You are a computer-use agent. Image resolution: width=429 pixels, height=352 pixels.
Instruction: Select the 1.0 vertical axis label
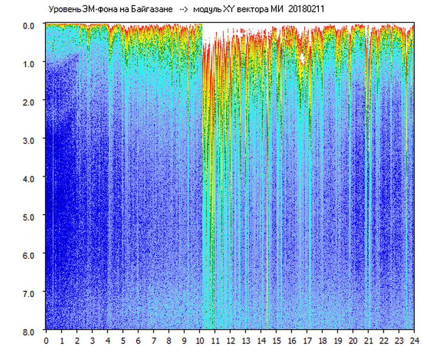(30, 63)
